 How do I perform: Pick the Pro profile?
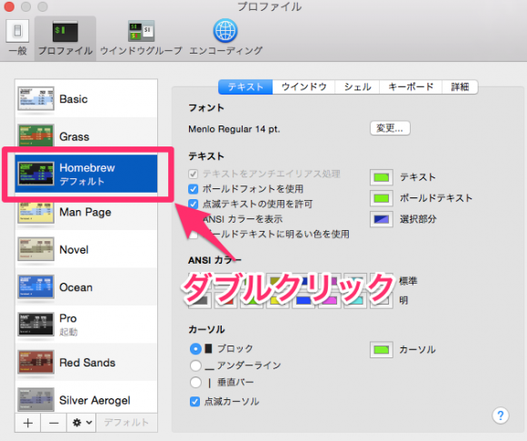[x=86, y=325]
